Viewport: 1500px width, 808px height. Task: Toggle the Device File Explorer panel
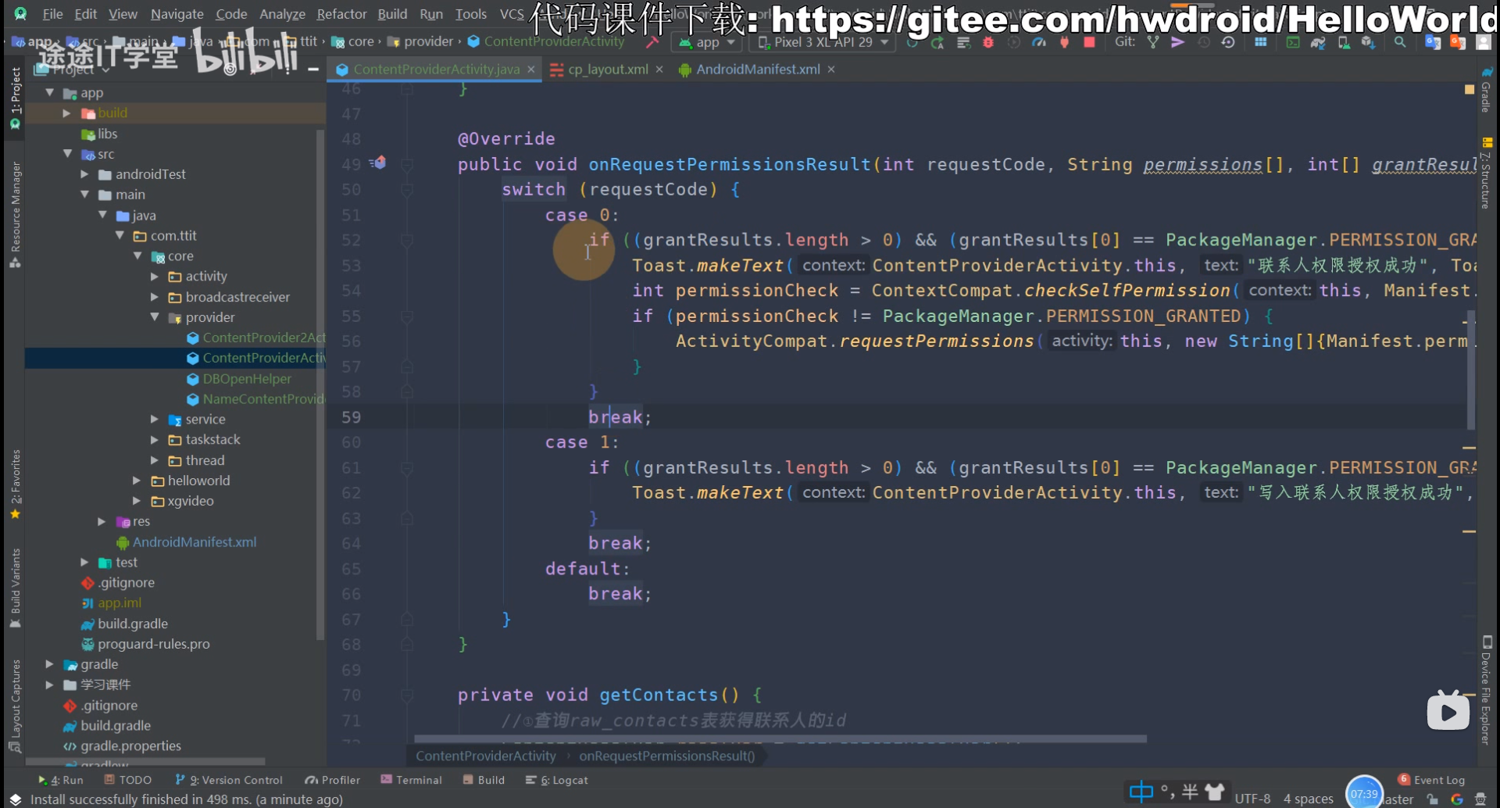[x=1486, y=691]
